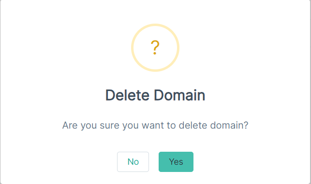Cancel deletion with the No button
This screenshot has height=184, width=311.
point(133,162)
